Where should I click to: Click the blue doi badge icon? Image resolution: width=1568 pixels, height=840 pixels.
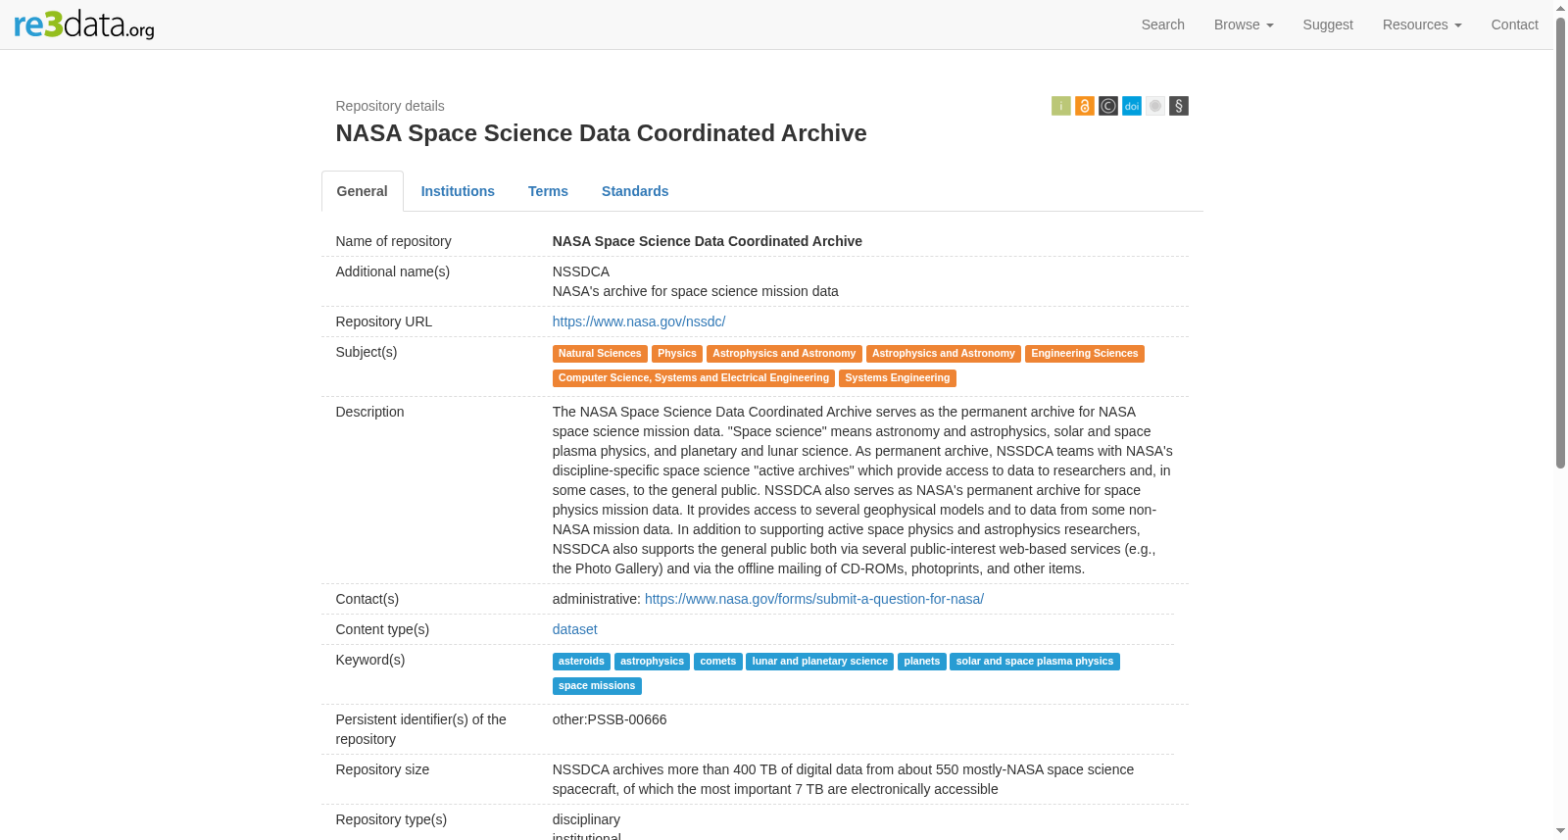(1131, 106)
